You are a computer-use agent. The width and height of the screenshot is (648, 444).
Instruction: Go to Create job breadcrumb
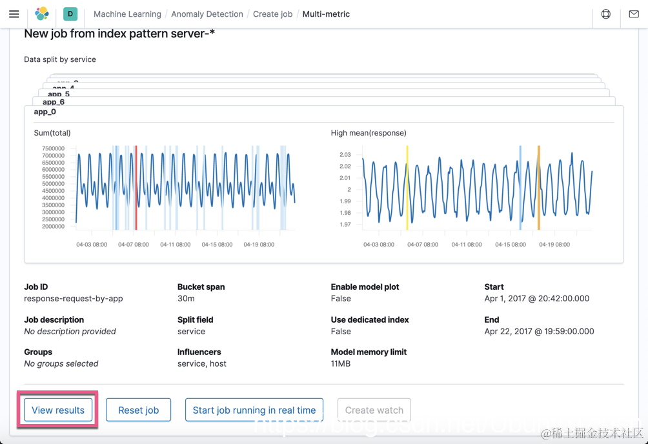[x=273, y=14]
